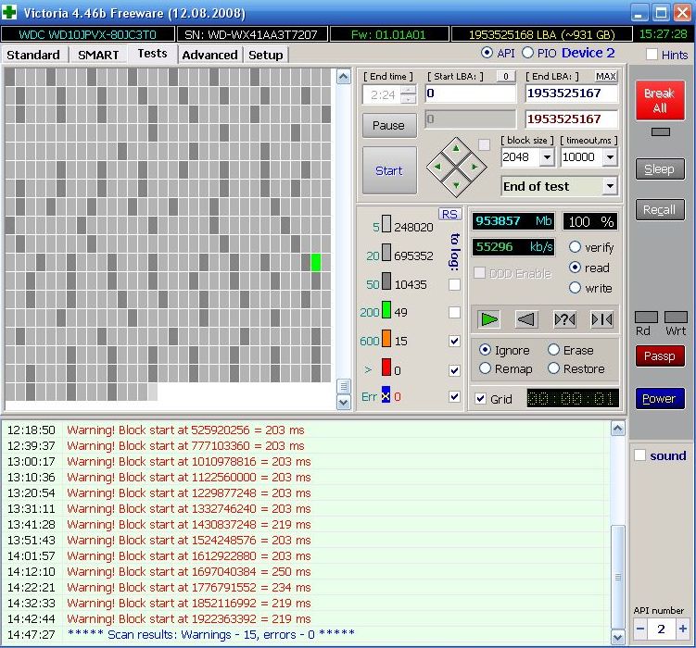Click the blue Err X block icon

[386, 394]
